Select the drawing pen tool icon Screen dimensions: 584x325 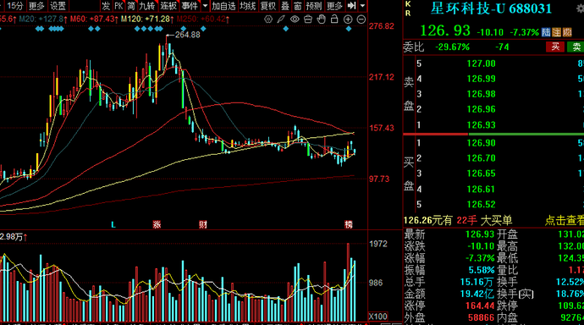coord(281,19)
